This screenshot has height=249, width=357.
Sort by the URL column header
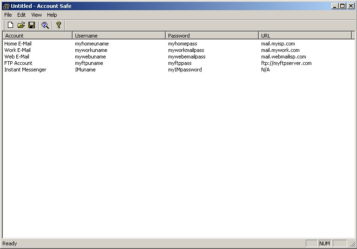coord(305,36)
